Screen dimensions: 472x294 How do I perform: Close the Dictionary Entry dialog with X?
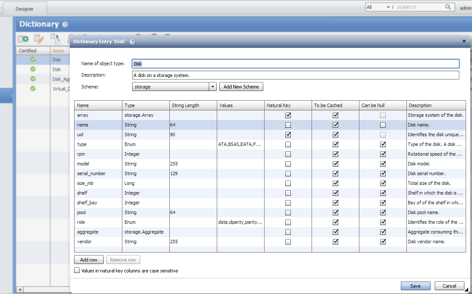[x=464, y=41]
